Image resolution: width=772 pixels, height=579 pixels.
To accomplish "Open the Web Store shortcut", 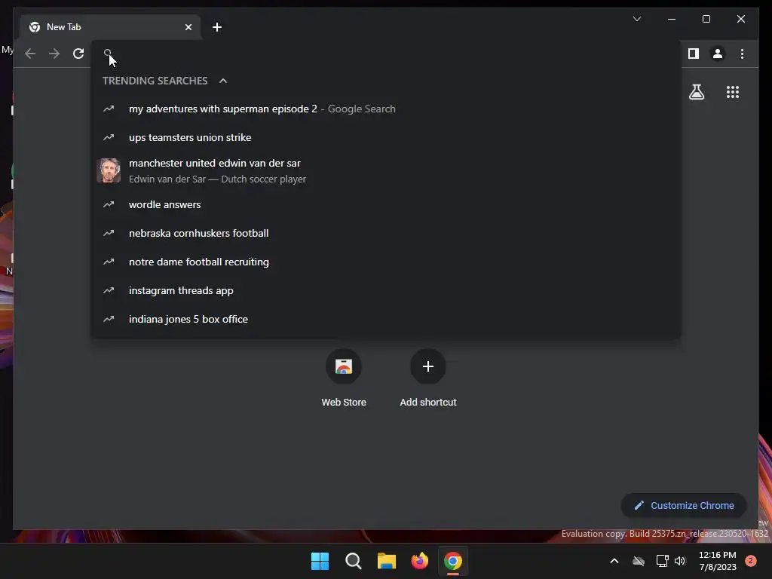I will point(344,378).
